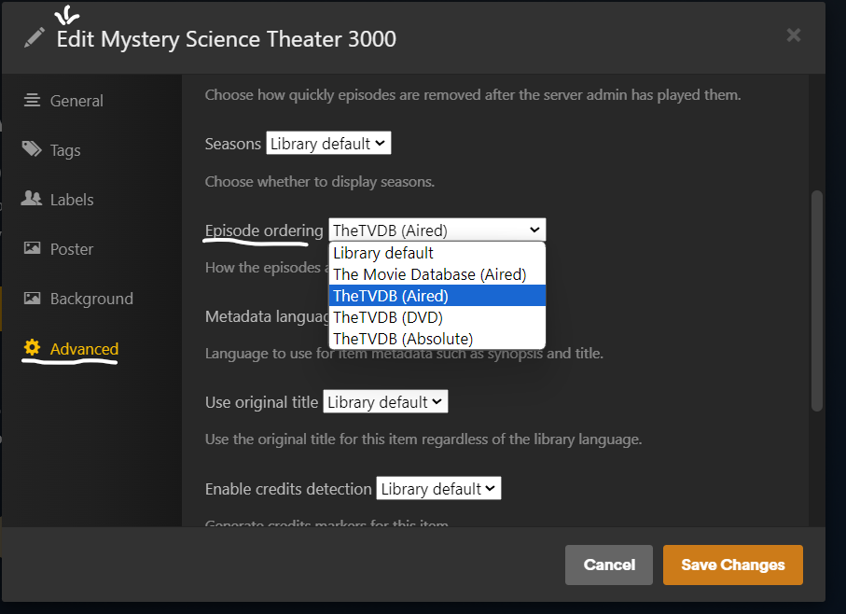Click the Tags icon in sidebar

[x=33, y=150]
